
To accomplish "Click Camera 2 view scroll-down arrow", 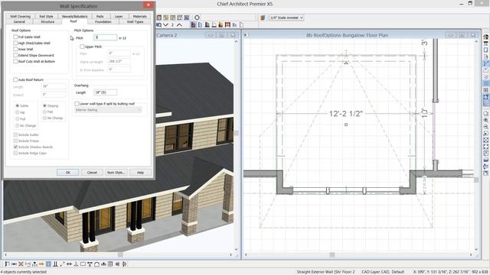I will tap(237, 249).
